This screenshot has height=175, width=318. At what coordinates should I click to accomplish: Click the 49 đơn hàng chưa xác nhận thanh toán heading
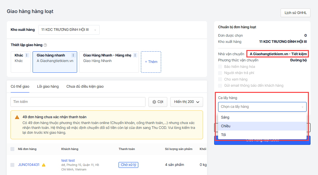click(x=55, y=117)
